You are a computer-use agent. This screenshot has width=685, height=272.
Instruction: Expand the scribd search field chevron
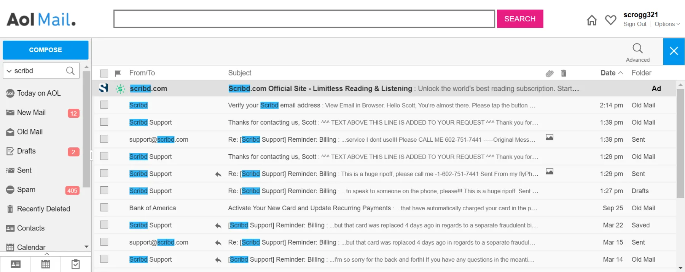coord(9,71)
